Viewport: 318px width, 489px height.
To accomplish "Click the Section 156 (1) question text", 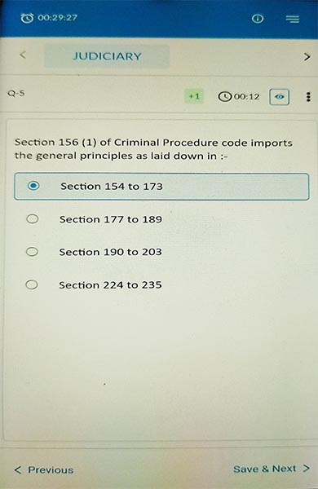I will 153,149.
